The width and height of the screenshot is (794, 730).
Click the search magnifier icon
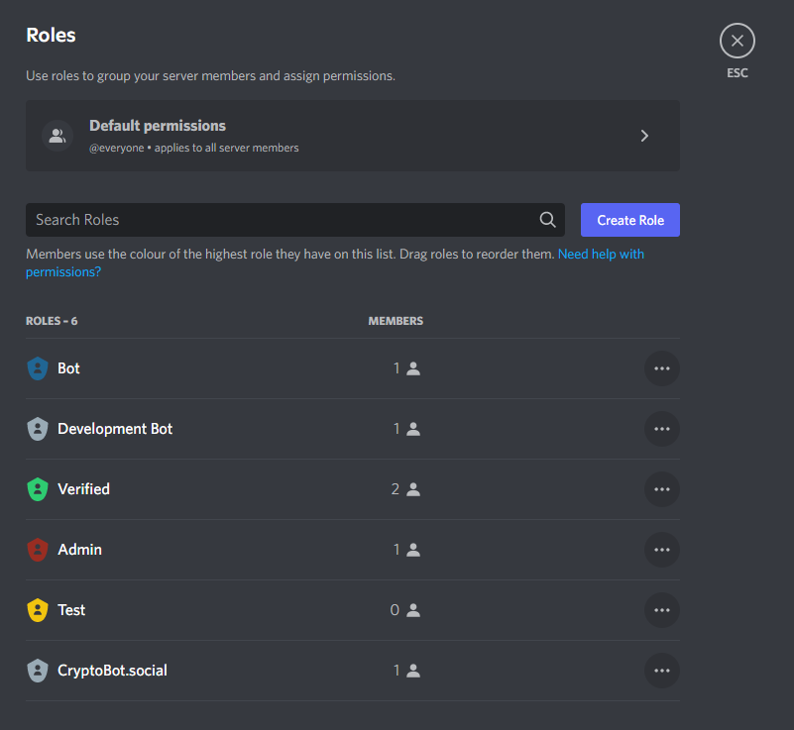547,220
